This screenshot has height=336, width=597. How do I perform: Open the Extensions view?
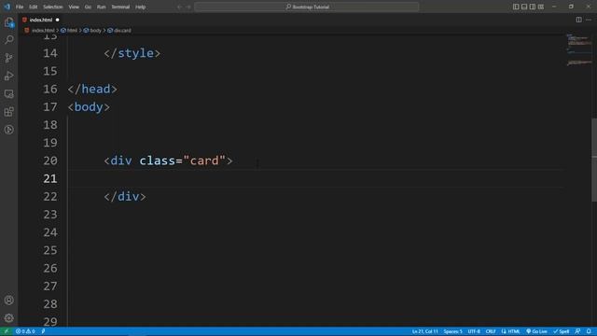tap(9, 112)
